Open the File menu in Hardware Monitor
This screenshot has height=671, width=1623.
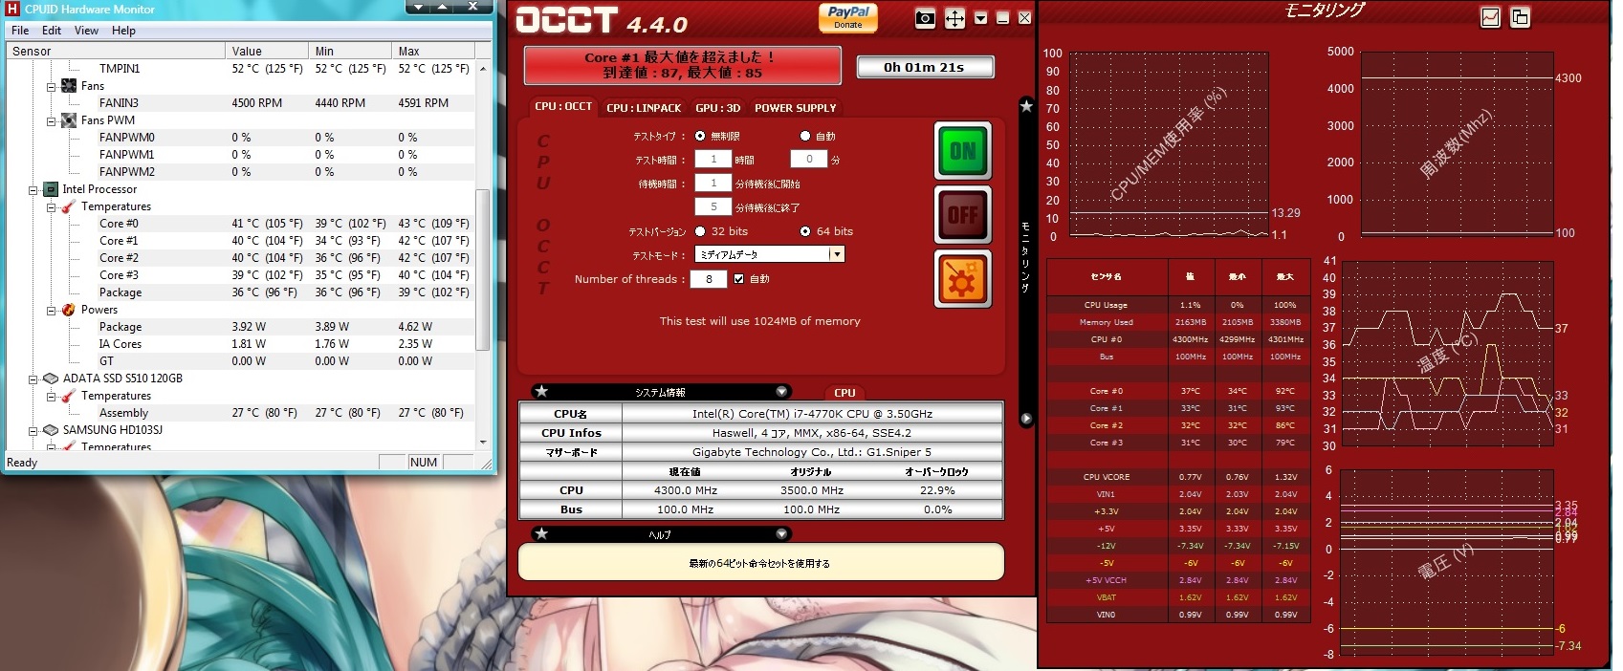[x=20, y=31]
